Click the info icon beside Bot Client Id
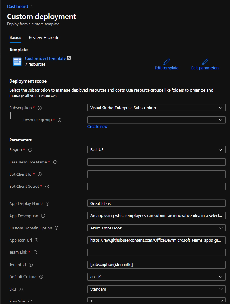Viewport: 230px width, 304px height. point(40,174)
